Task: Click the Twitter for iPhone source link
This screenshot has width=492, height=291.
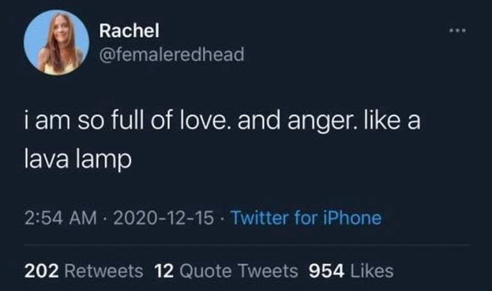Action: 306,218
